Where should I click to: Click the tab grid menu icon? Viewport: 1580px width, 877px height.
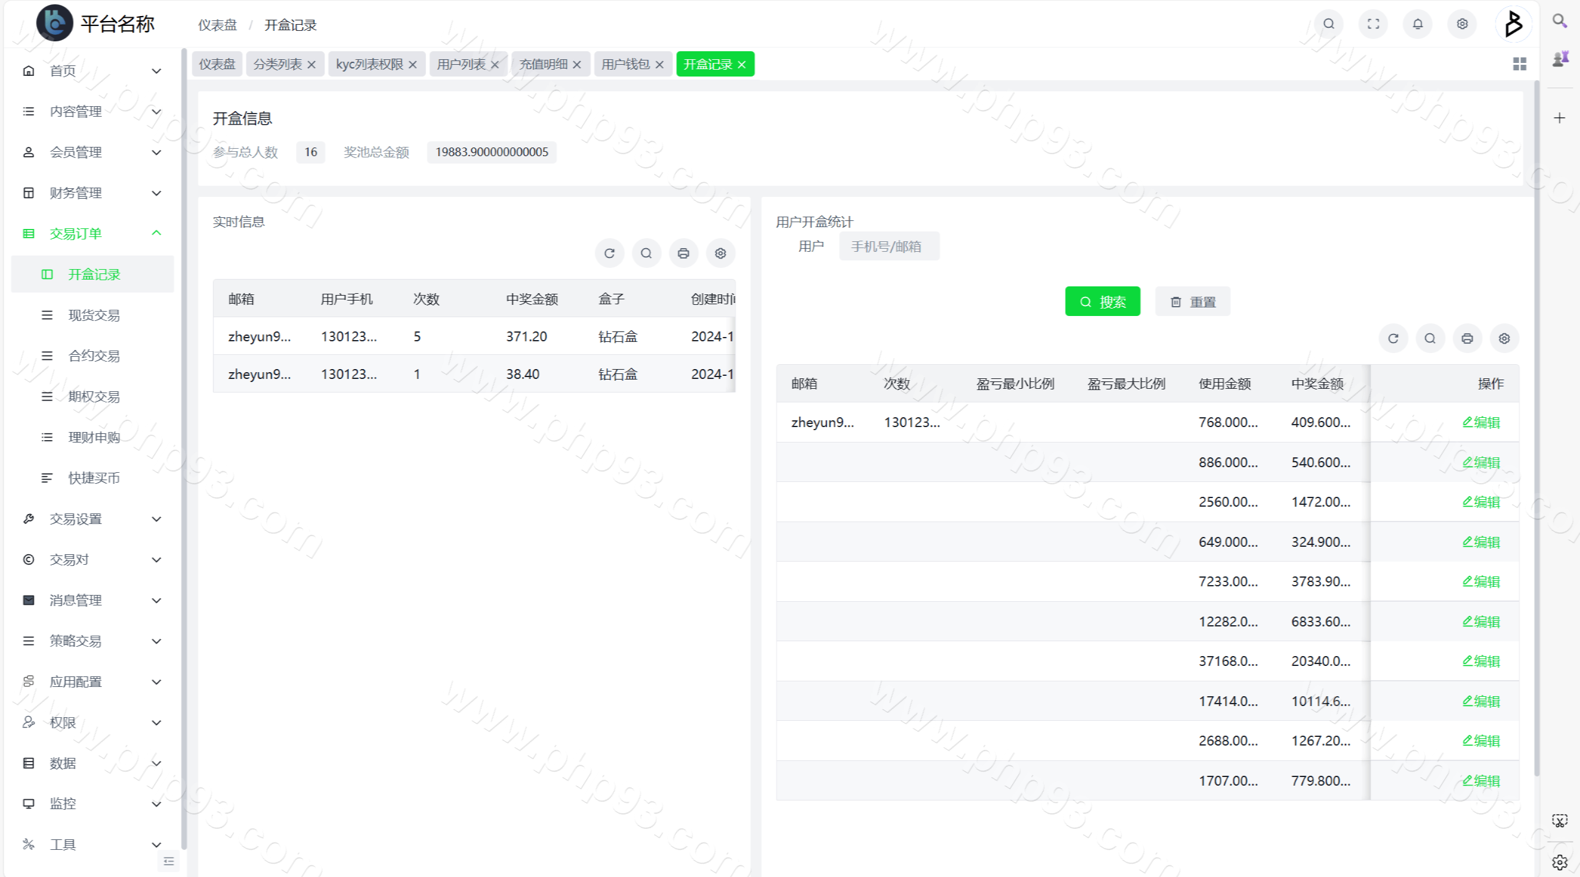[x=1520, y=64]
